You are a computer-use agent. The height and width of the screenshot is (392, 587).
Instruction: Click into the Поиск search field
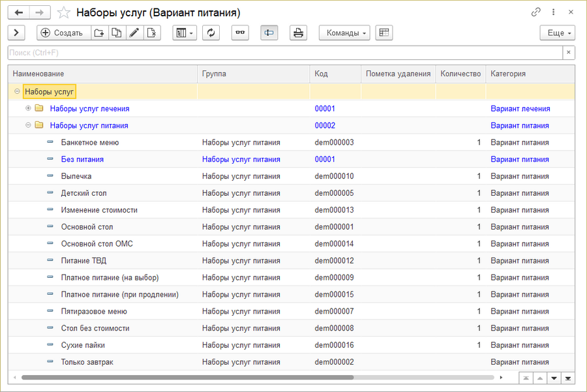(284, 53)
